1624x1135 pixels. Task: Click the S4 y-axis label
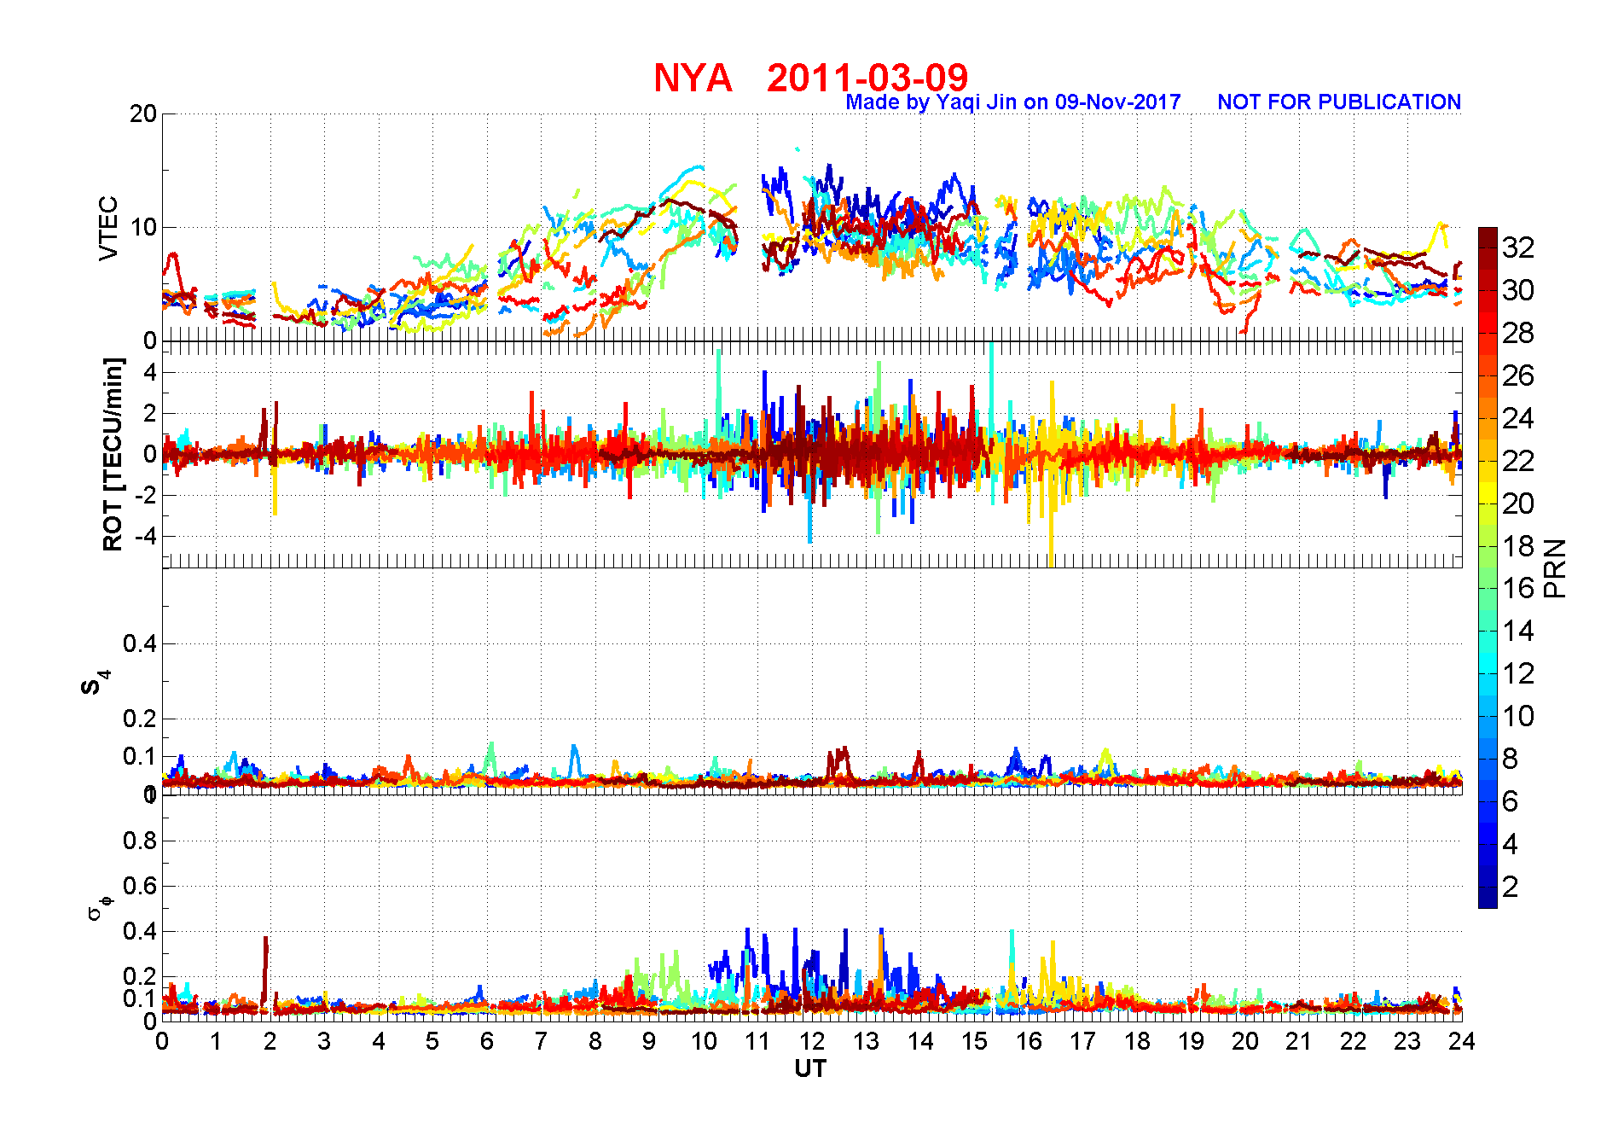(x=95, y=683)
